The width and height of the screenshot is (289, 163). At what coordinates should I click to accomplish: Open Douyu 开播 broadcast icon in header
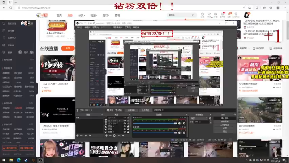coord(216,15)
